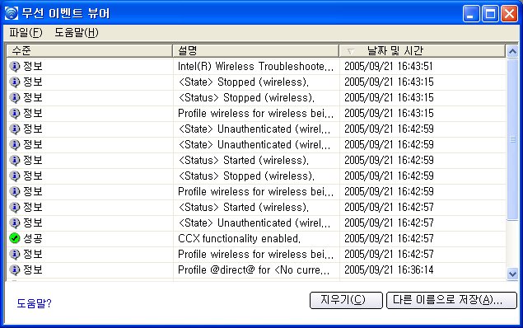Select 'Profile wireless for wireless bei...' at 16:43:15

coord(255,114)
